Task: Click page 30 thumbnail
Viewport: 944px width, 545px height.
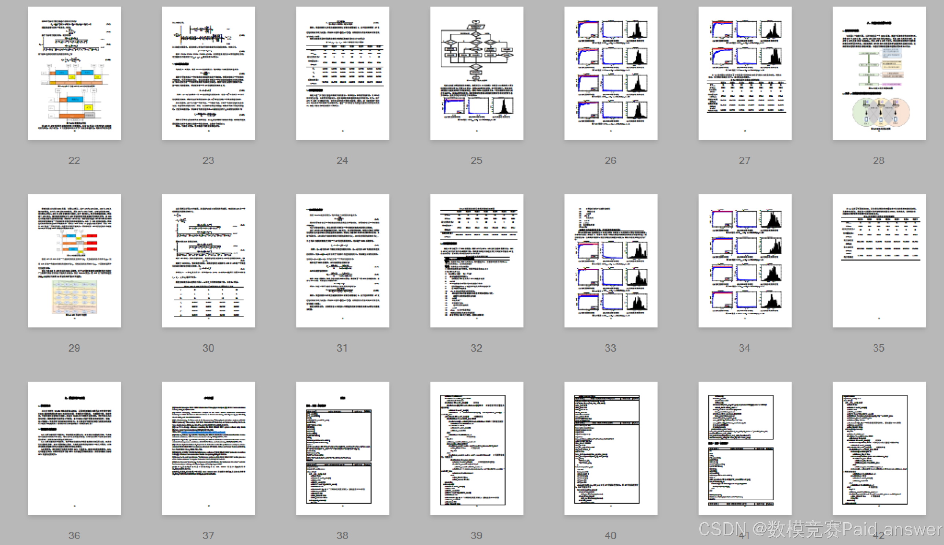Action: pos(208,260)
